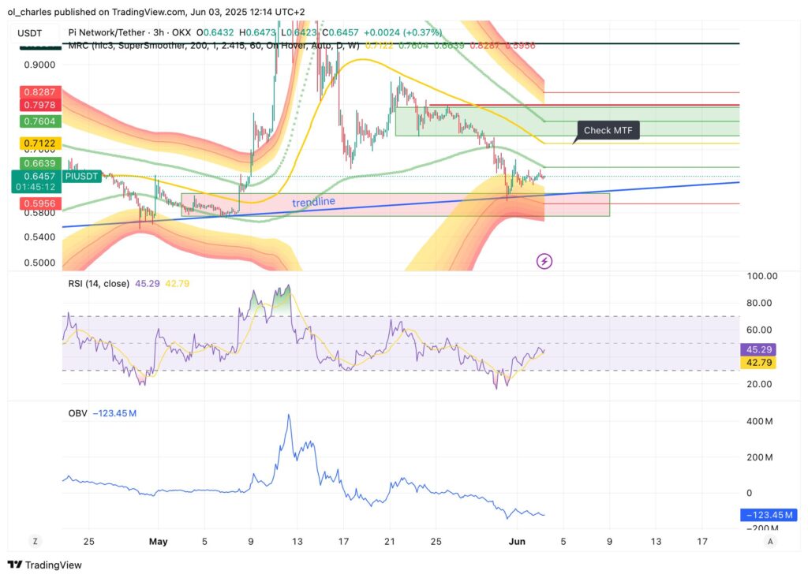
Task: Click the TradingView brand text link
Action: tap(54, 565)
